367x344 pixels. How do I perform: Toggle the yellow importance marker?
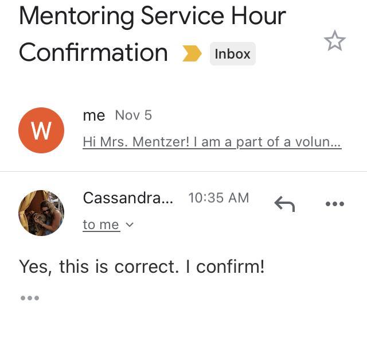(x=192, y=54)
